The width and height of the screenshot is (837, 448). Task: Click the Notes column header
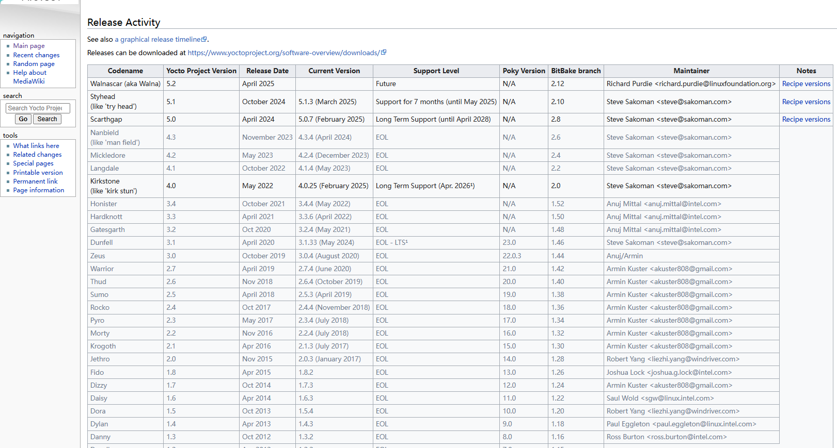point(807,71)
